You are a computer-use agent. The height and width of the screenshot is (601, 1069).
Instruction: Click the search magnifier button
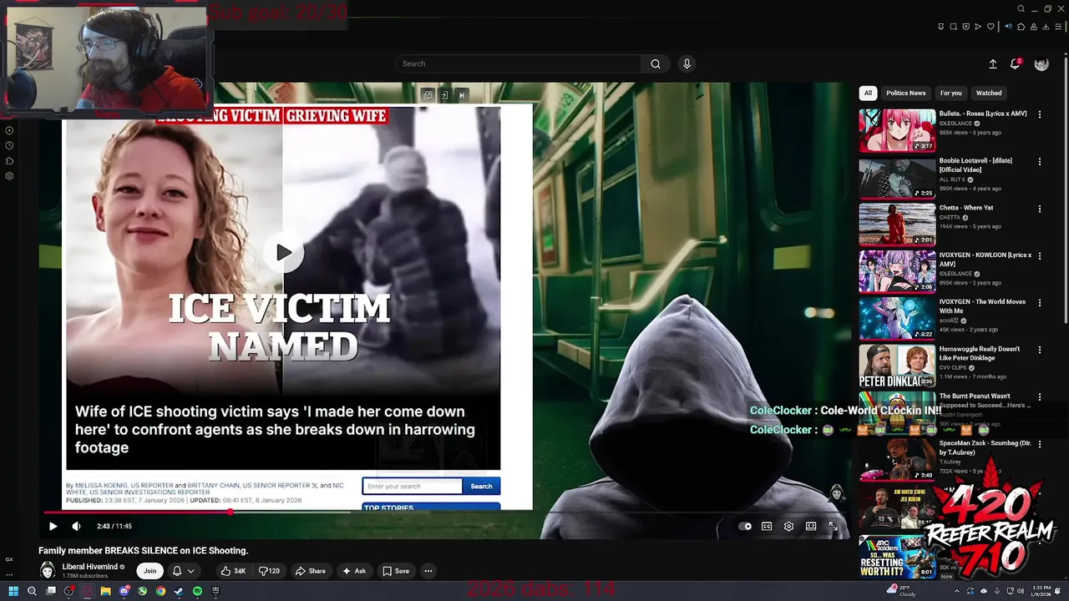tap(656, 63)
